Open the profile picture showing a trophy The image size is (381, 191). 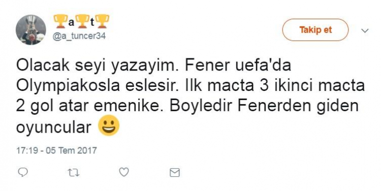[31, 29]
